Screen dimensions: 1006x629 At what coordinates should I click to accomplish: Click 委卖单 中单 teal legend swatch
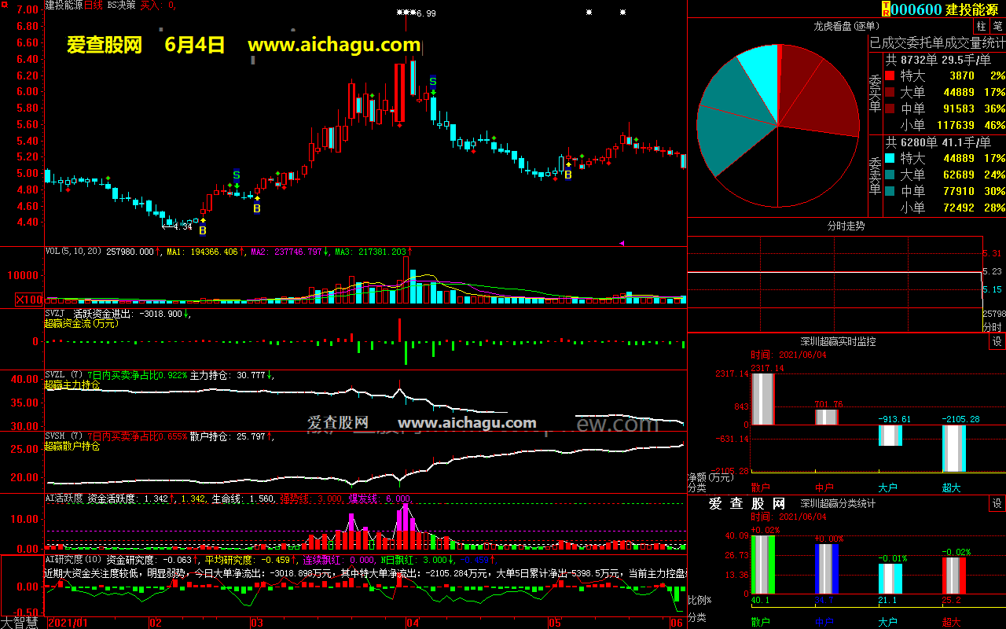click(890, 192)
